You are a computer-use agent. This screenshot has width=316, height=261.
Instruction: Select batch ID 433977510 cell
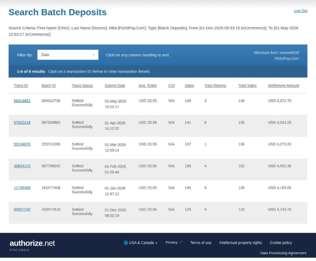[x=51, y=210]
